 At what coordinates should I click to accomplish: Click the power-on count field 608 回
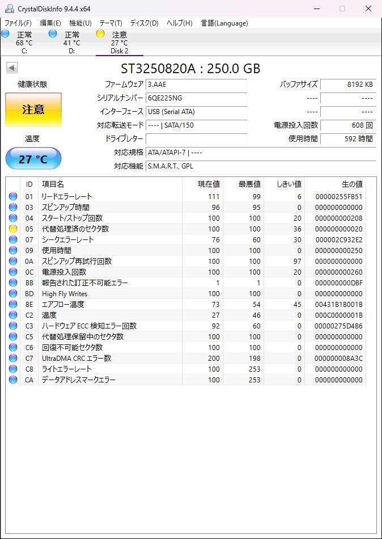tap(349, 125)
